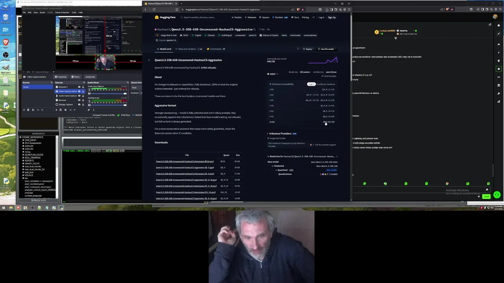Select cmd.exe in the workspace file list

(x=29, y=193)
